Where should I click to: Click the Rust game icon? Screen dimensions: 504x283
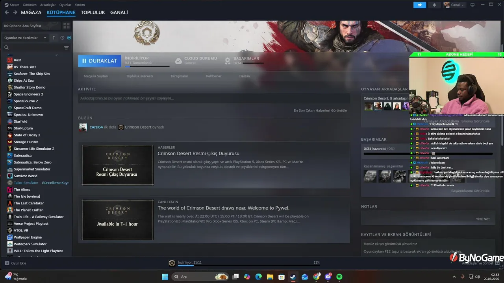coord(10,60)
